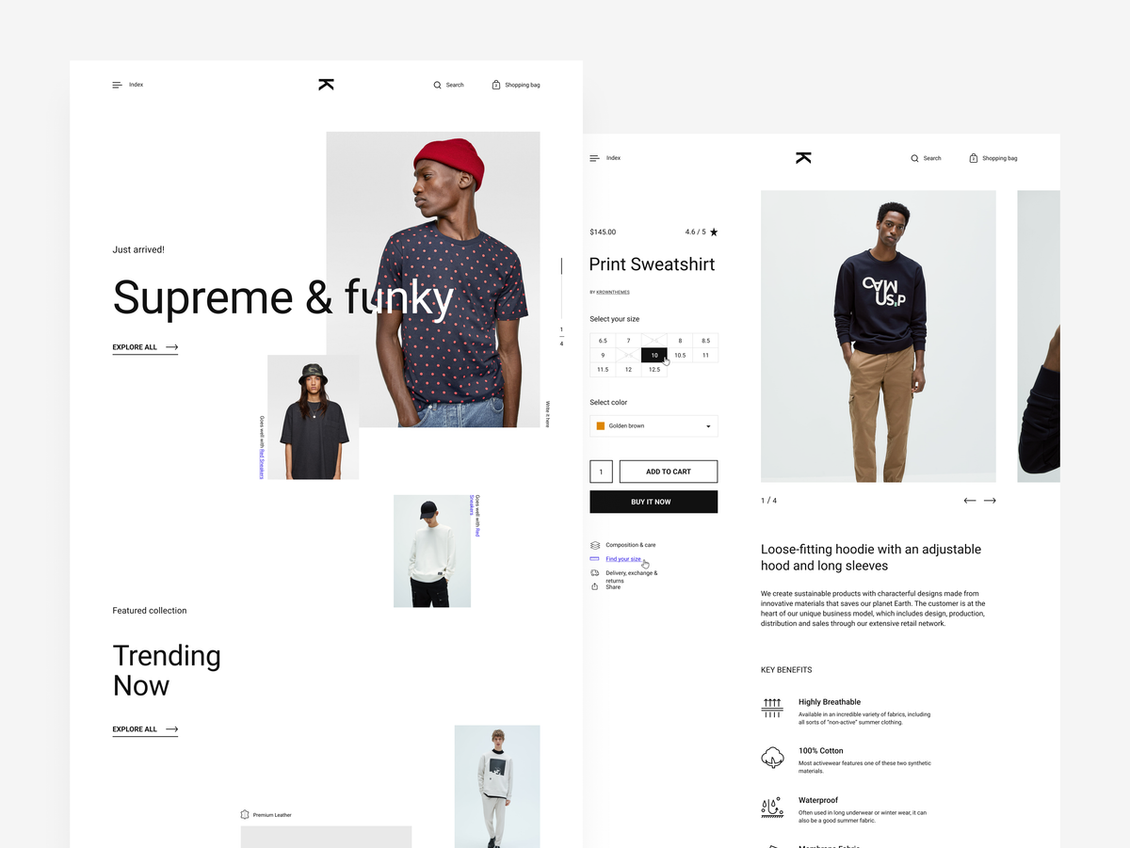The width and height of the screenshot is (1130, 848).
Task: Click the dropdown arrow in color selector
Action: coord(708,426)
